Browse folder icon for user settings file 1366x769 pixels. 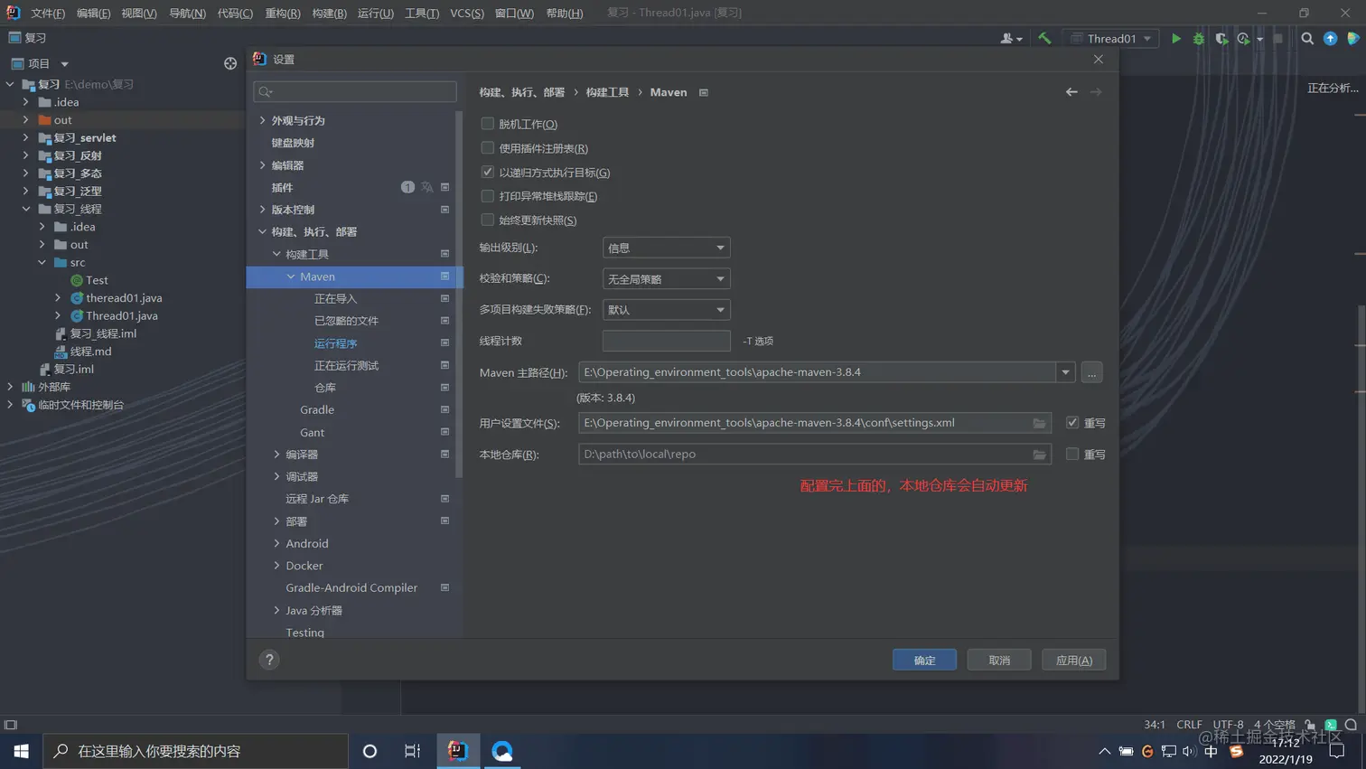(x=1040, y=423)
